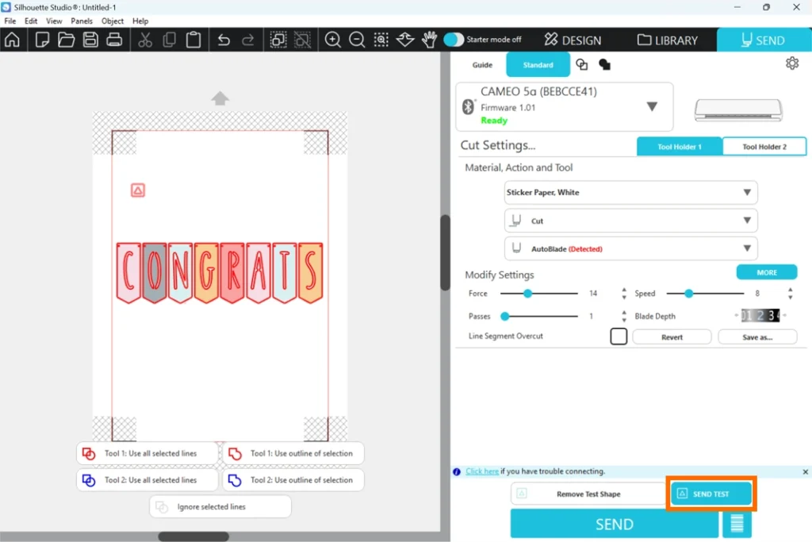Toggle the Starter mode switch
Screen dimensions: 812x542
click(454, 40)
